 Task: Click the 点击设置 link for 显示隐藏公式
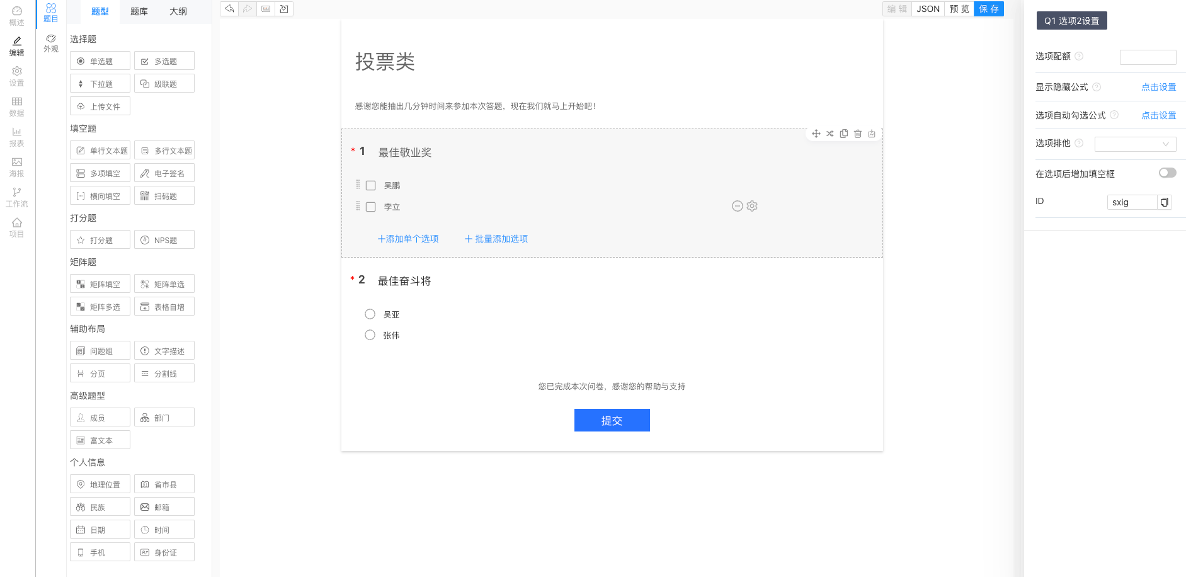pyautogui.click(x=1158, y=87)
